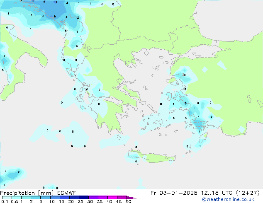Click the value 3 in bottom-left rain area

coord(18,172)
